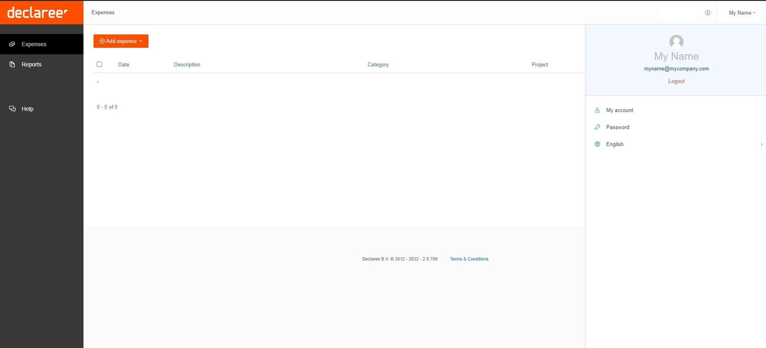This screenshot has height=348, width=766.
Task: Click the info circle icon in header
Action: click(x=707, y=13)
